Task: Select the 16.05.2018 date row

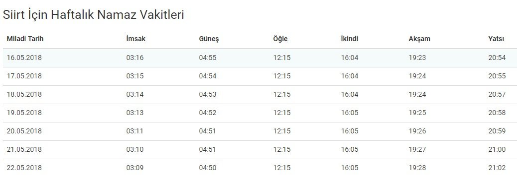Action: (x=258, y=58)
